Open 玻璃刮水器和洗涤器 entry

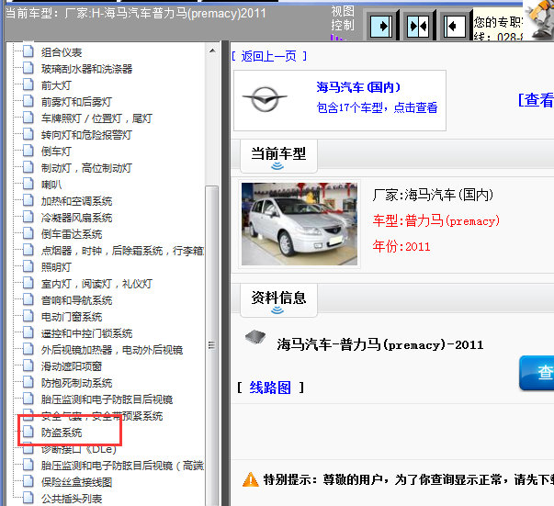point(86,69)
